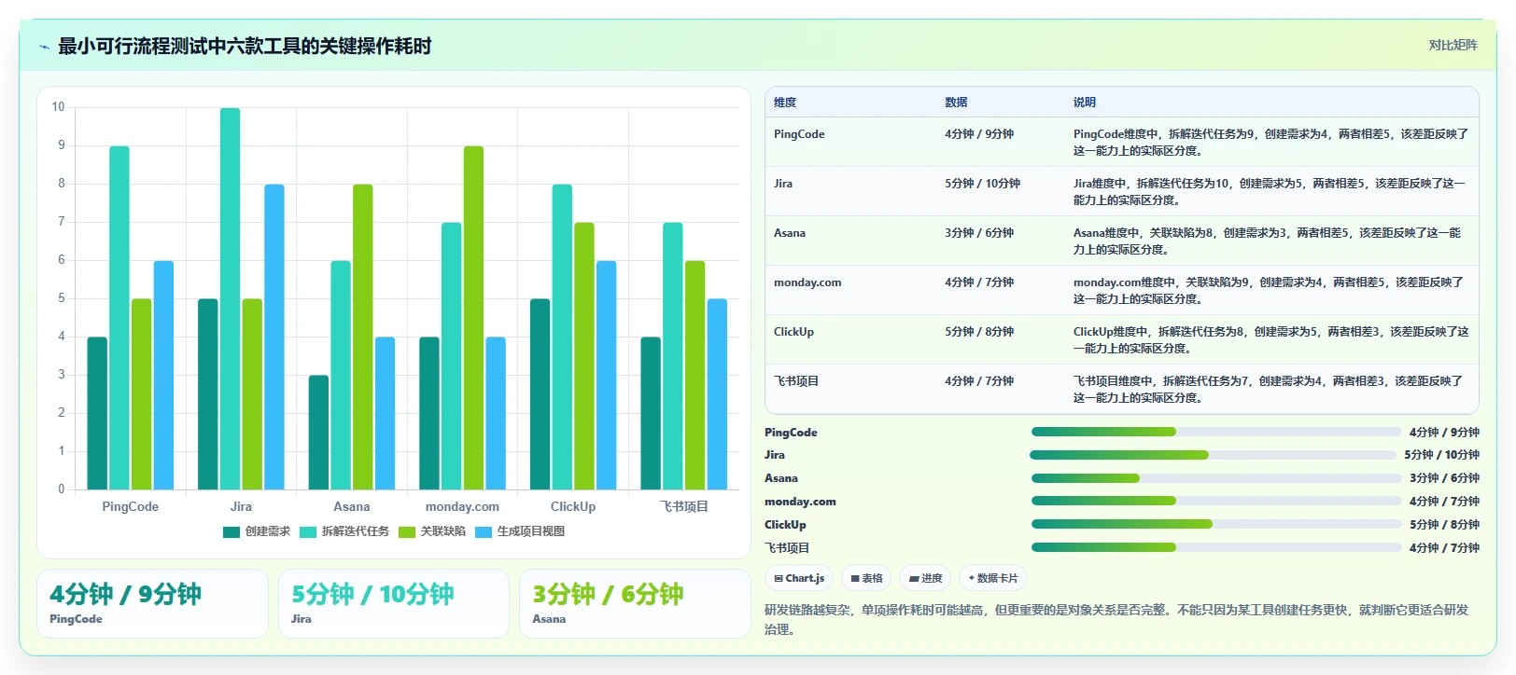Toggle the 生成项目视图 legend entry
This screenshot has height=675, width=1516.
tap(520, 531)
